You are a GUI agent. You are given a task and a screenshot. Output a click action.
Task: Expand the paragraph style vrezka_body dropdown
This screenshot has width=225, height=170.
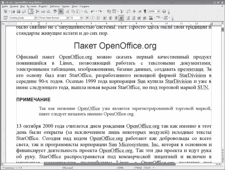tap(36, 18)
